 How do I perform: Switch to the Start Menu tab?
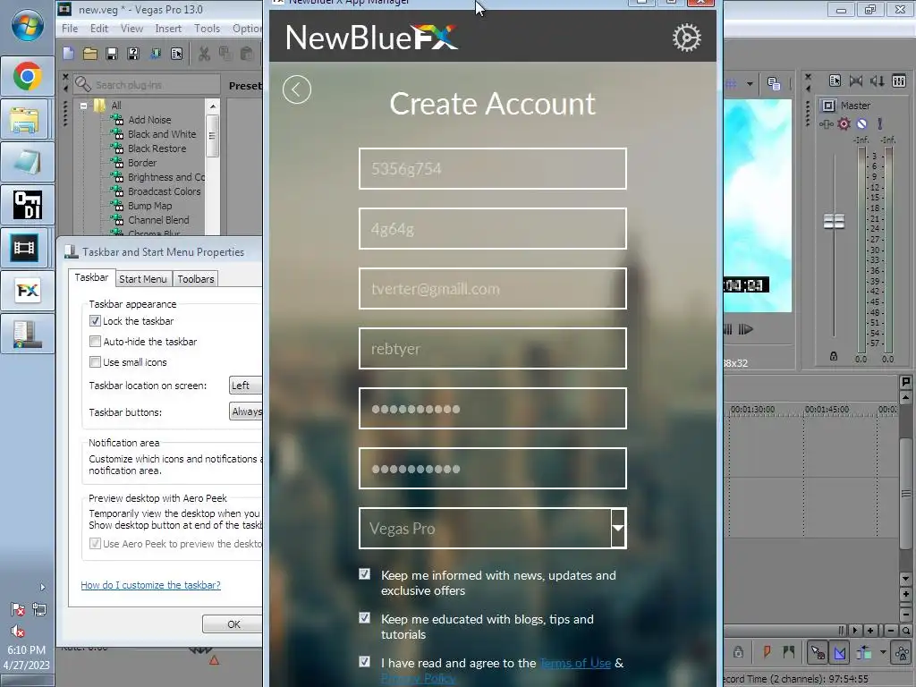(143, 279)
